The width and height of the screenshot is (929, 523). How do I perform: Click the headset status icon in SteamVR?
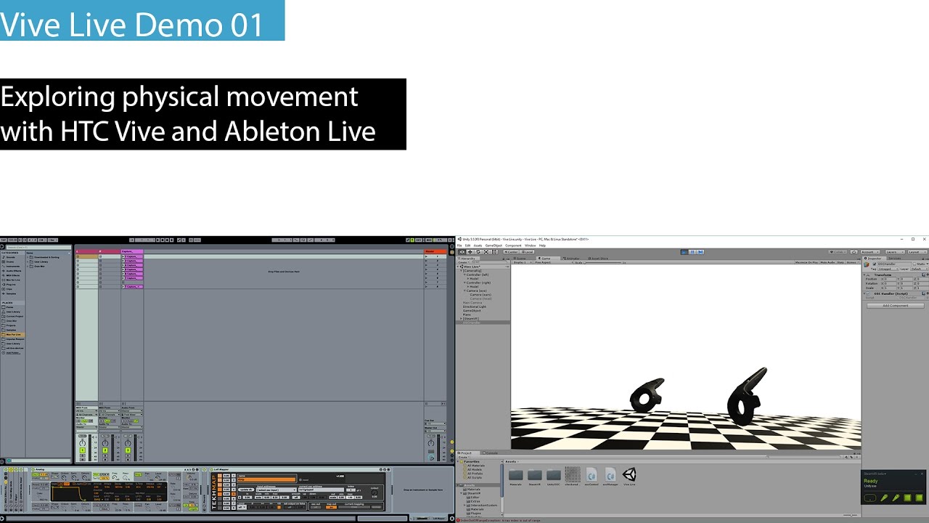click(x=870, y=498)
